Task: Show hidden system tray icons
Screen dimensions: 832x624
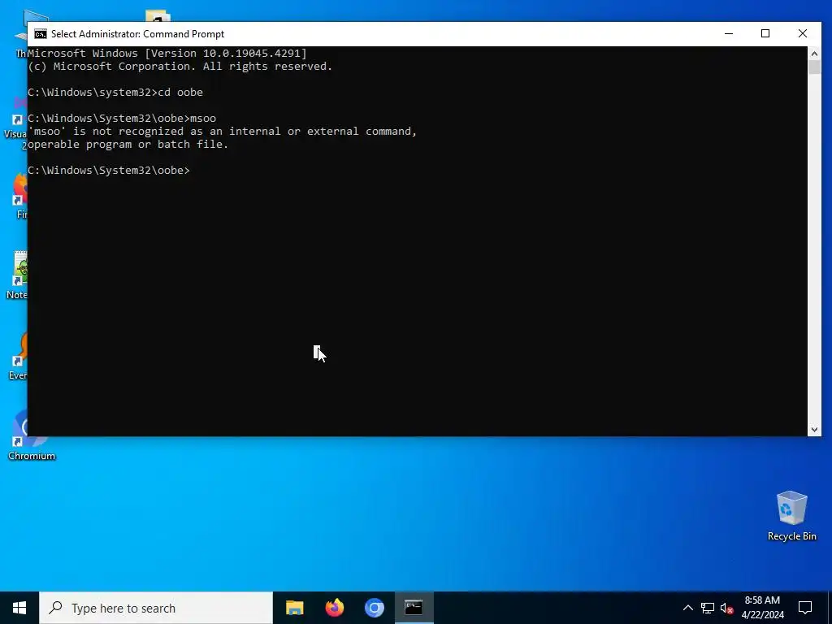Action: click(687, 608)
